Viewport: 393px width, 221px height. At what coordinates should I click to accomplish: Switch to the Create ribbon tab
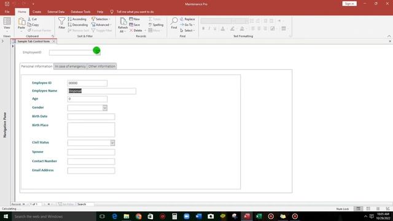[37, 12]
